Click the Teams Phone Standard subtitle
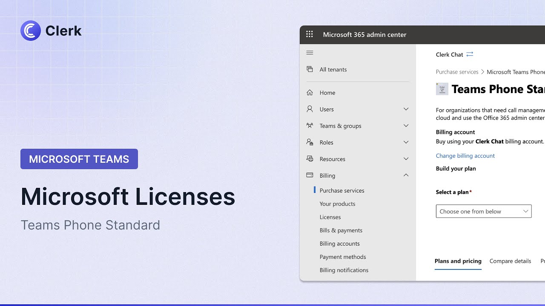 [x=90, y=225]
